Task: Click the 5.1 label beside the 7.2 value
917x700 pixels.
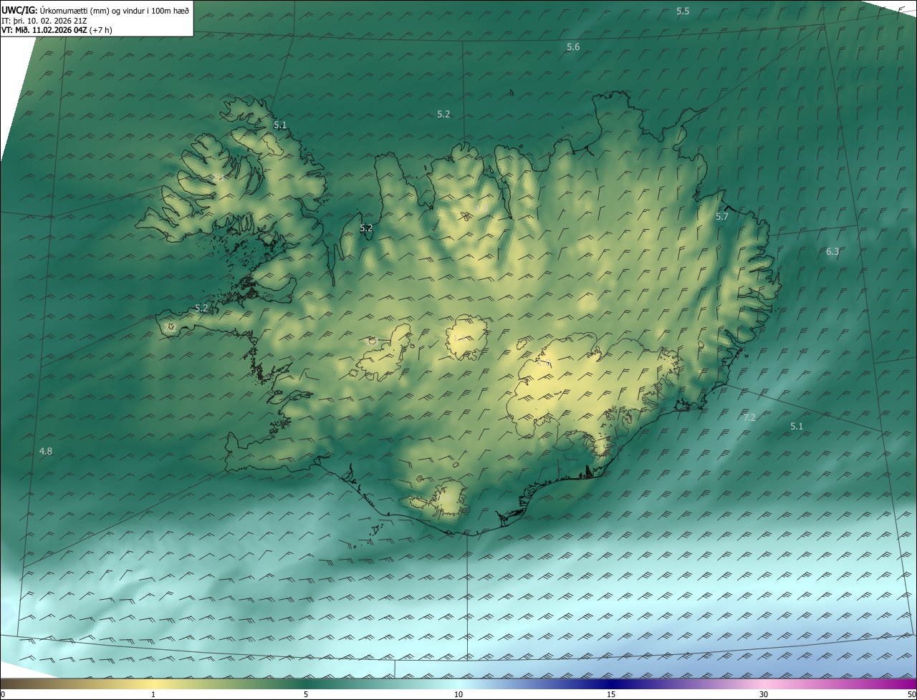Action: [x=797, y=426]
